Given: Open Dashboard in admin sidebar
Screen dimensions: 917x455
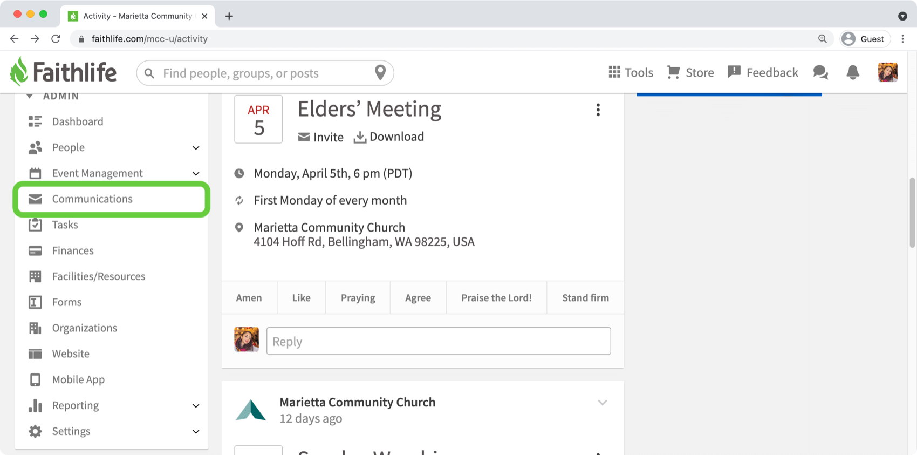Looking at the screenshot, I should click(x=78, y=121).
